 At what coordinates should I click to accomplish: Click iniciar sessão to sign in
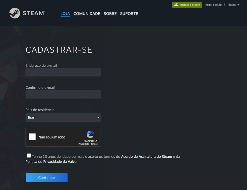[213, 5]
